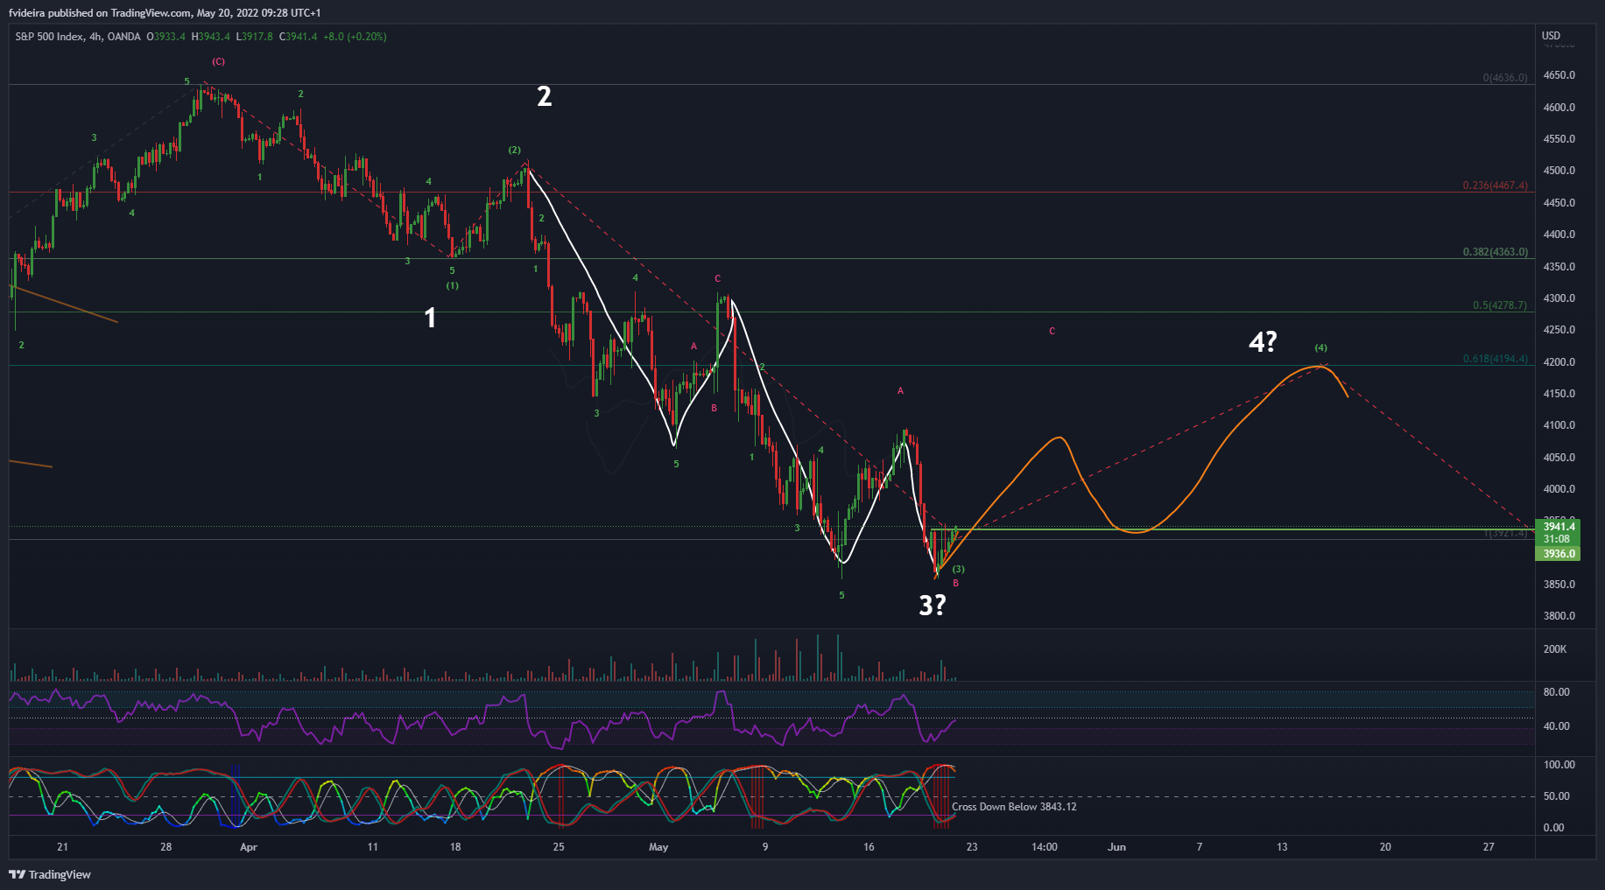Image resolution: width=1605 pixels, height=890 pixels.
Task: Click the close value C3941.4 in legend
Action: tap(299, 37)
